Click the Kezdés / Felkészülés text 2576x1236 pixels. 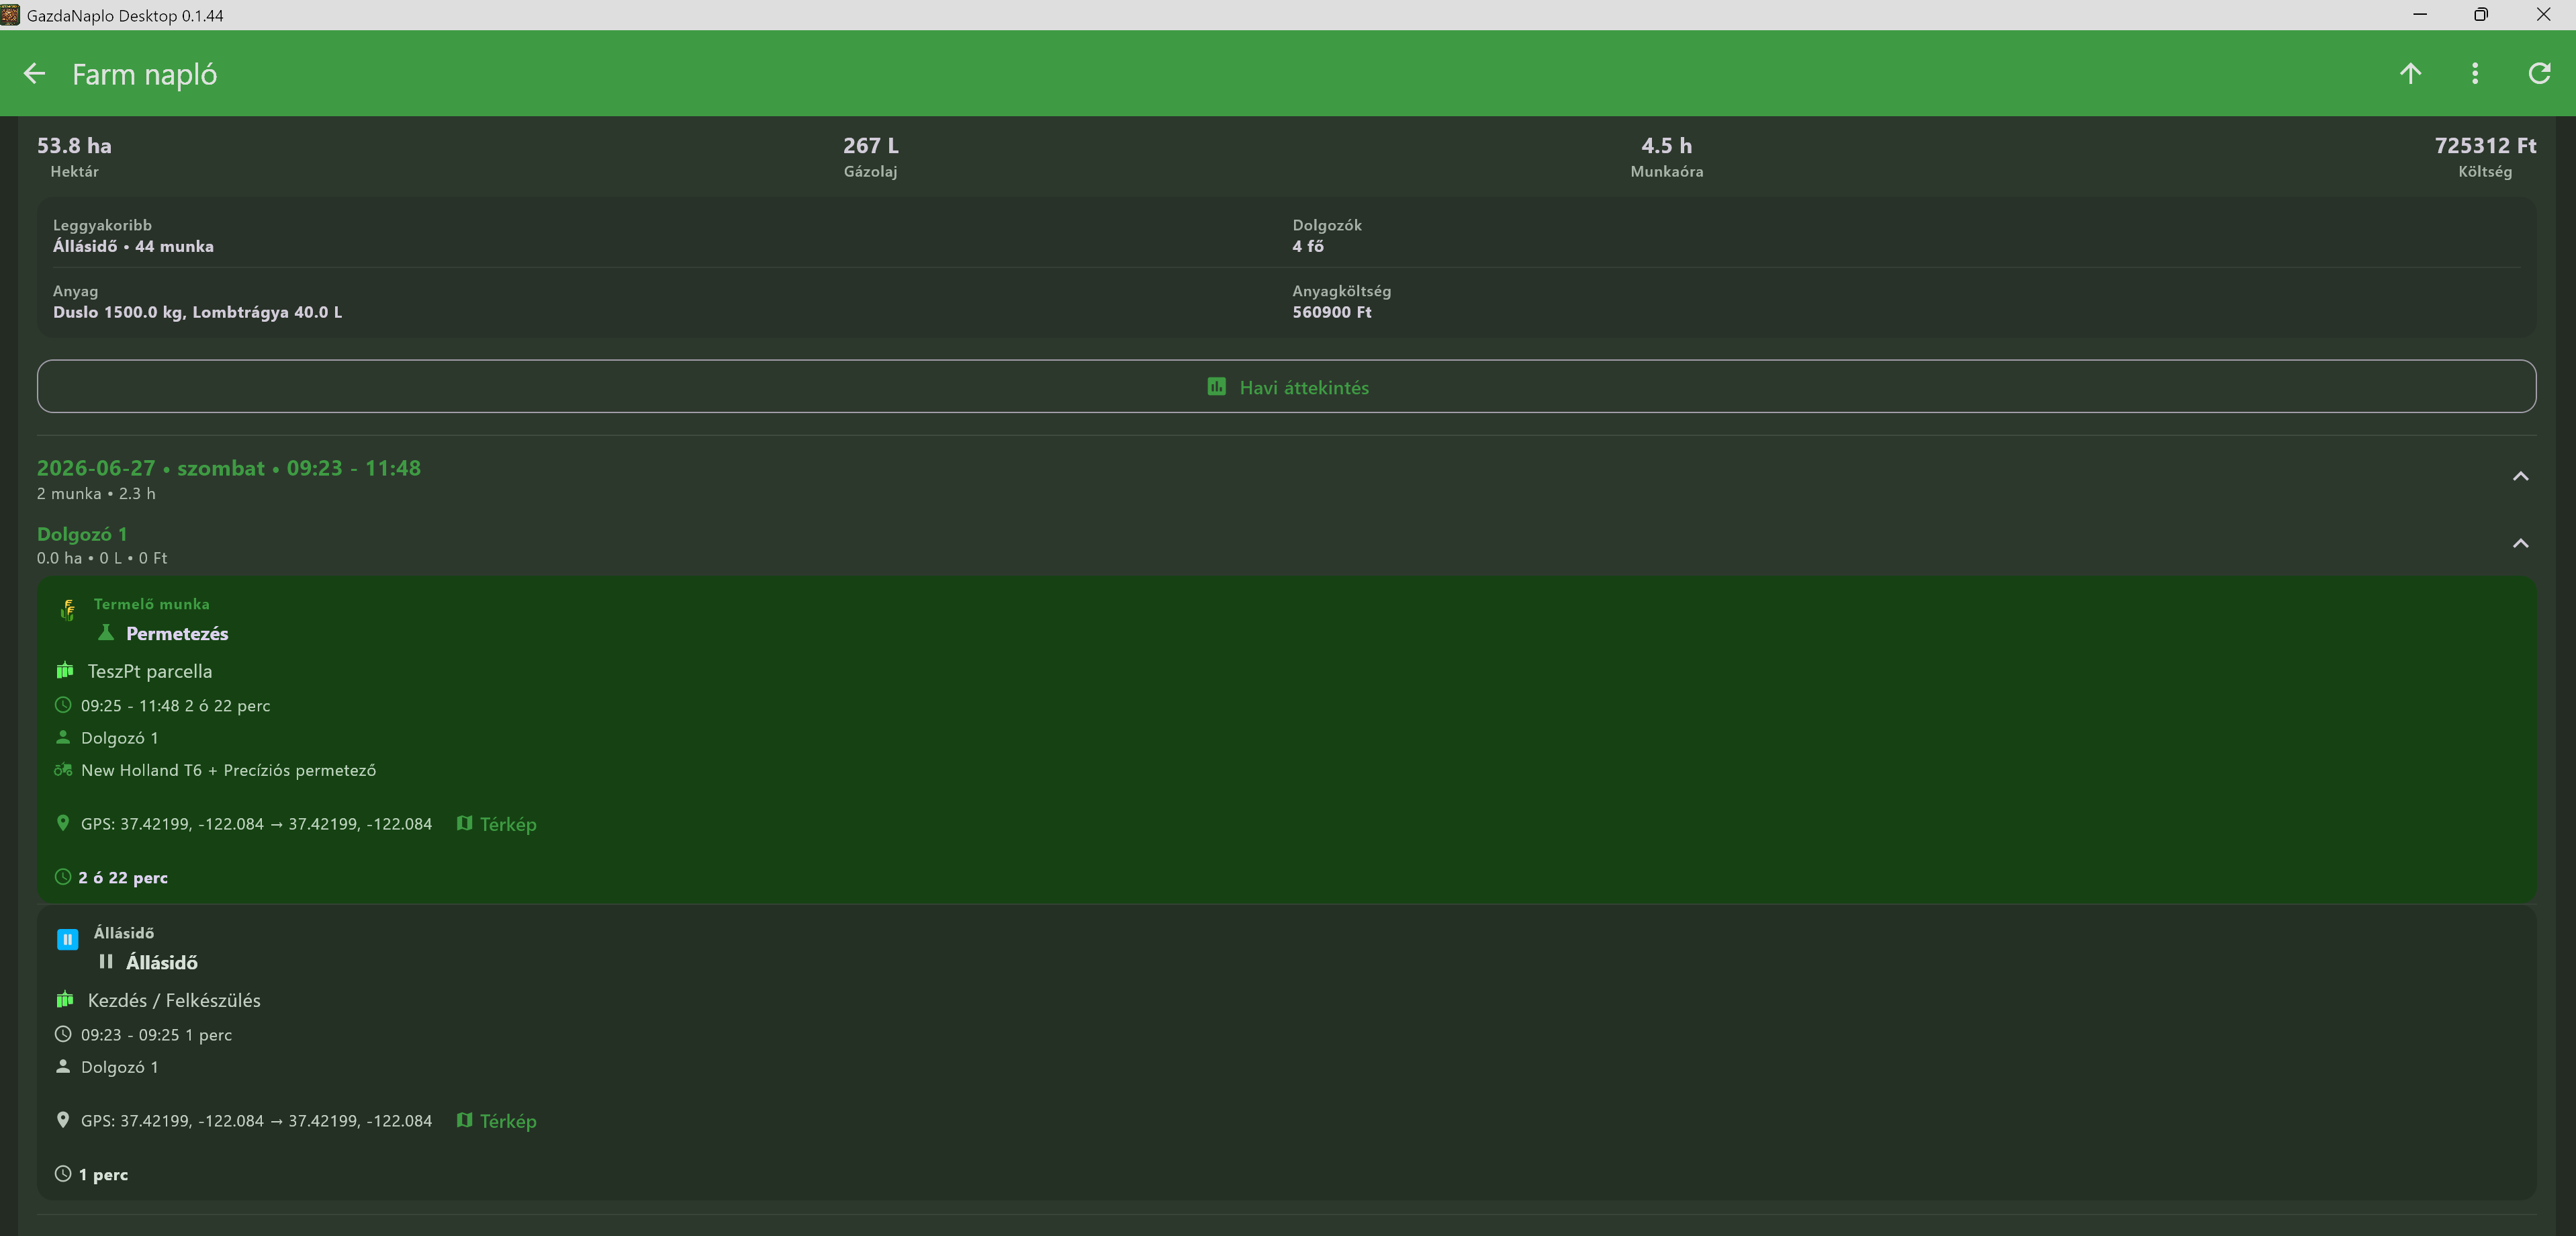point(174,1000)
